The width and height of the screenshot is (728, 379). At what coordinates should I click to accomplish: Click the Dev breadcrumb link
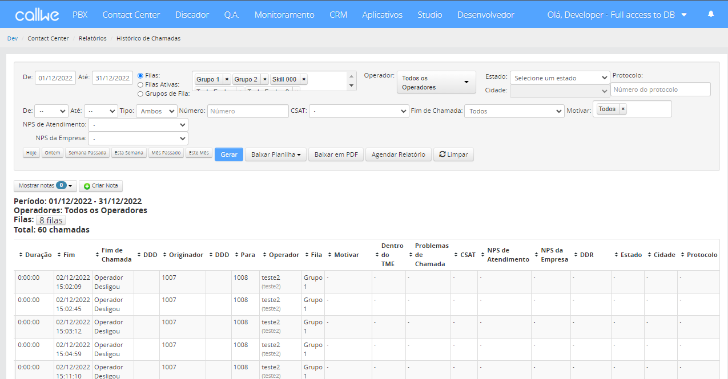tap(13, 39)
